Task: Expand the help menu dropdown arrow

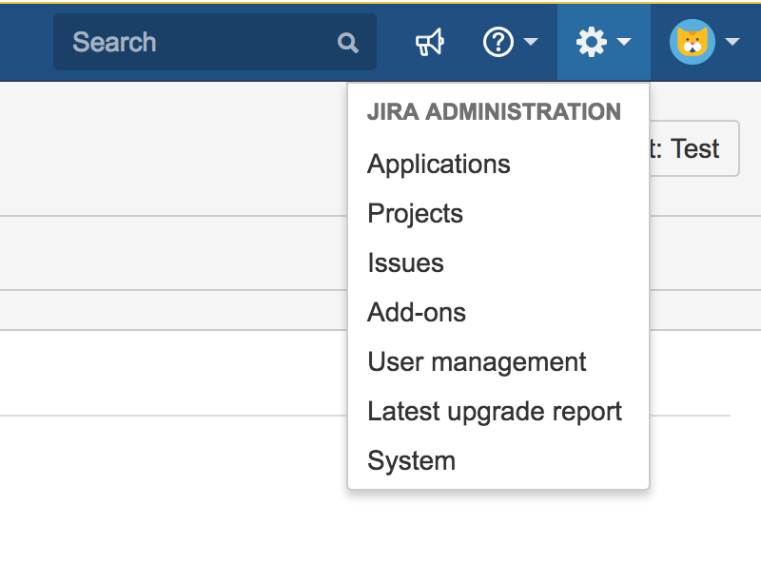Action: 531,43
